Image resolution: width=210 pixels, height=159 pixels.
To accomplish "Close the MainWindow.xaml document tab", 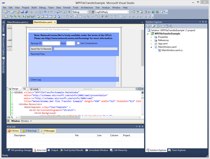I will 55,22.
